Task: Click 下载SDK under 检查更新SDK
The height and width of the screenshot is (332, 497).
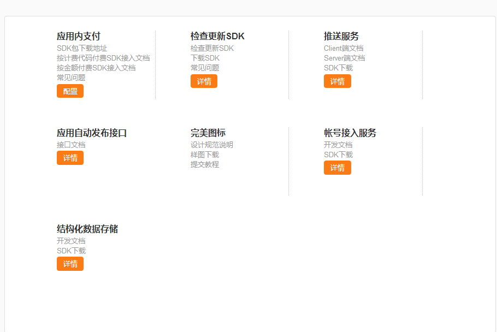Action: 205,58
